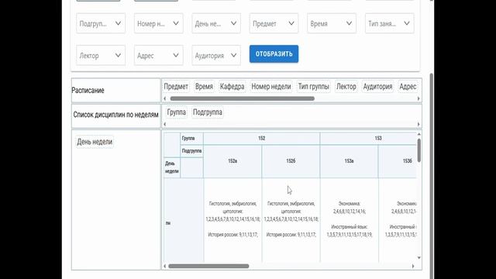The height and width of the screenshot is (279, 496).
Task: Click the 152 group header cell
Action: coord(262,139)
